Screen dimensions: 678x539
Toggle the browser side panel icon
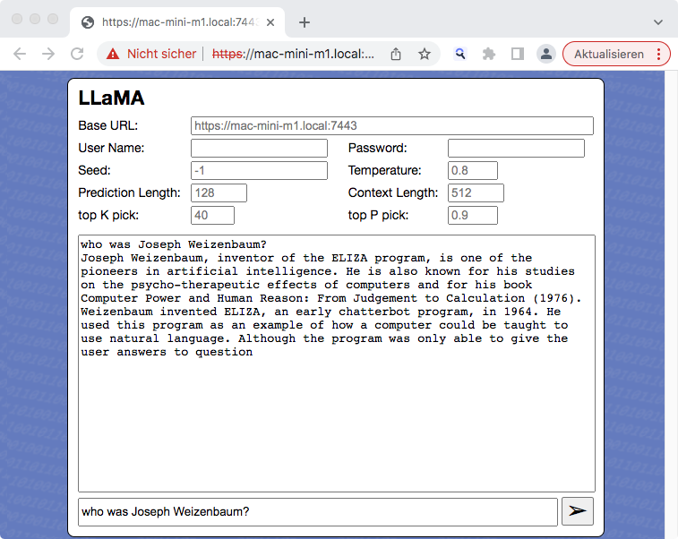518,54
